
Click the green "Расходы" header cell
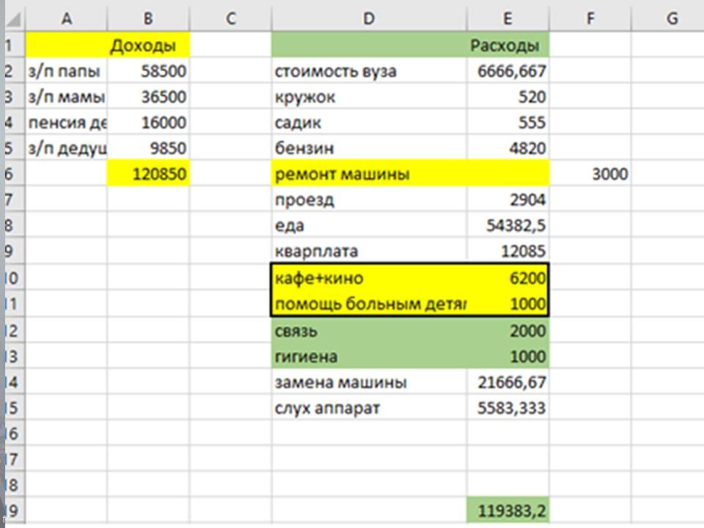point(507,46)
